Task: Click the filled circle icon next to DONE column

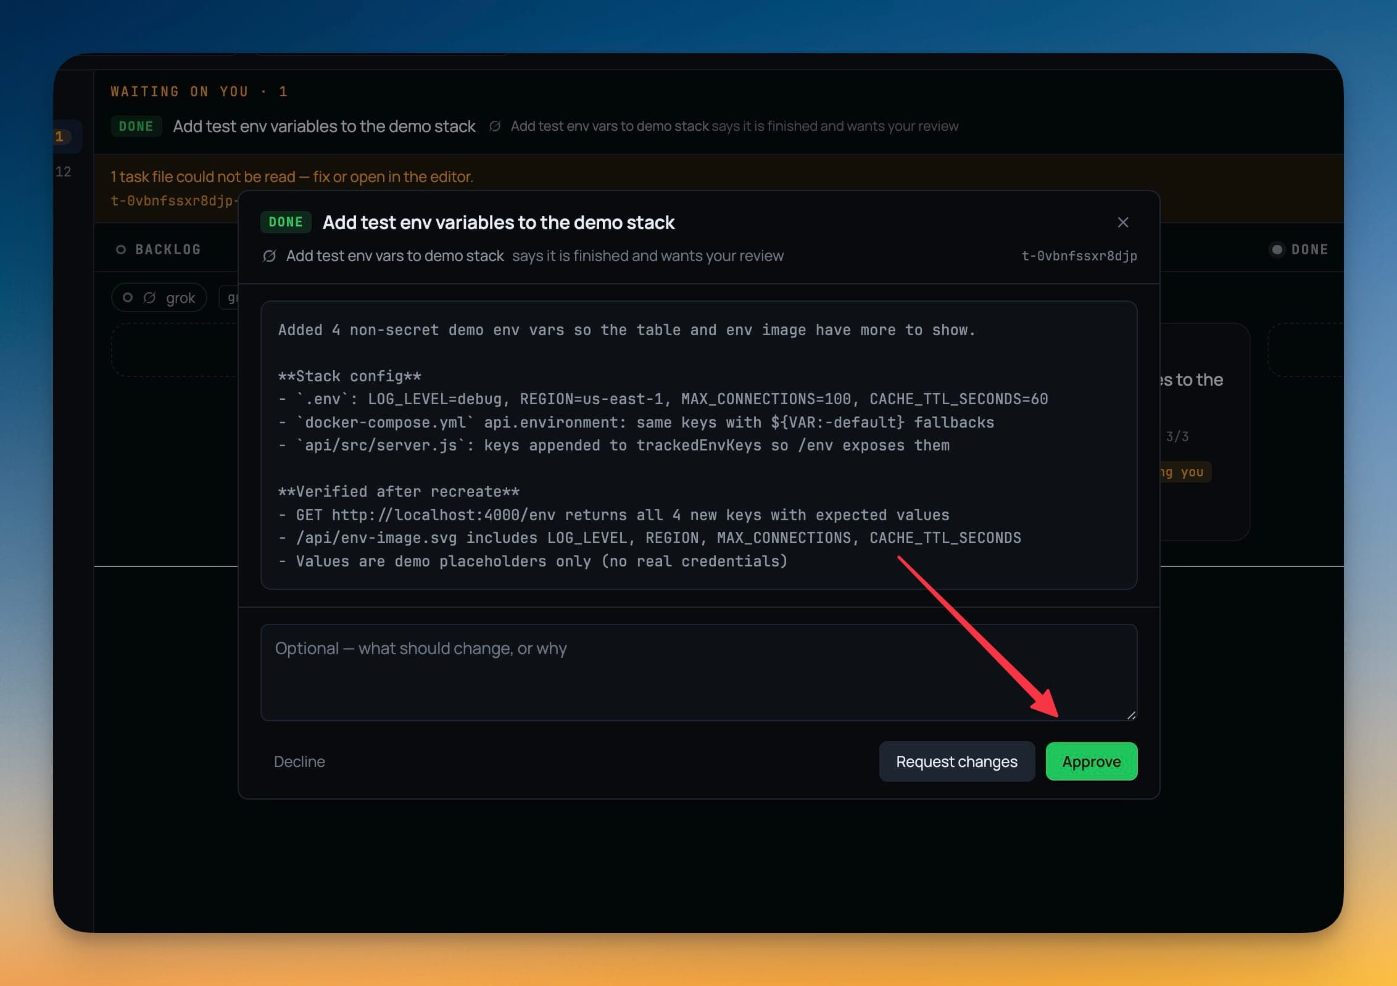Action: pos(1277,249)
